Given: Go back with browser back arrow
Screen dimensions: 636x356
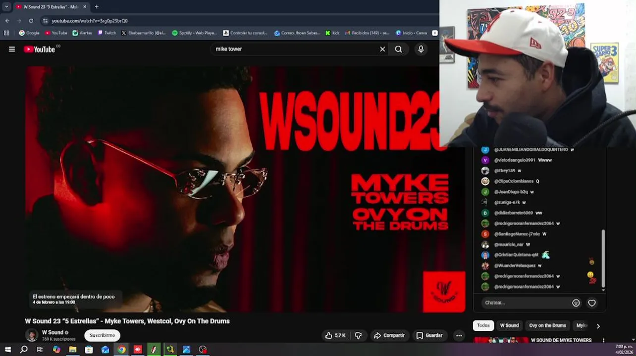Looking at the screenshot, I should point(7,21).
